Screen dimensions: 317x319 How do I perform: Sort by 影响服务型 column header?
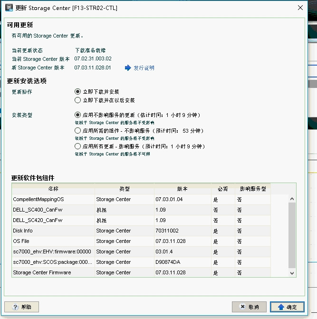pos(253,189)
